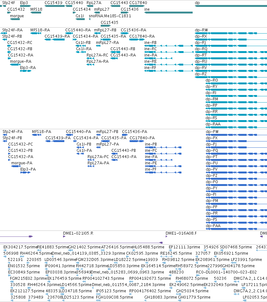The image size is (267, 302).
Task: Click the HL05488.5prime EST label
Action: [x=148, y=247]
